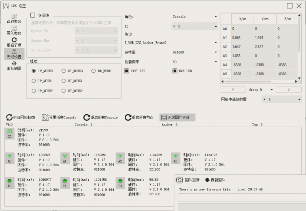Click the firmware file path input field

click(242, 198)
